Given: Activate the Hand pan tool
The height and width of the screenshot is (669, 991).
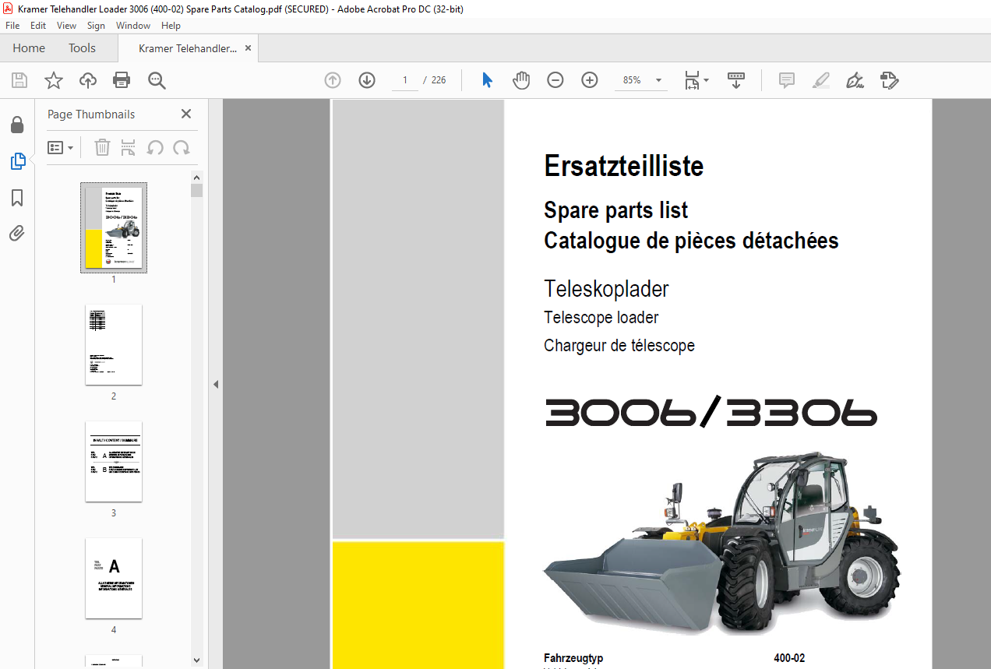Looking at the screenshot, I should coord(521,80).
